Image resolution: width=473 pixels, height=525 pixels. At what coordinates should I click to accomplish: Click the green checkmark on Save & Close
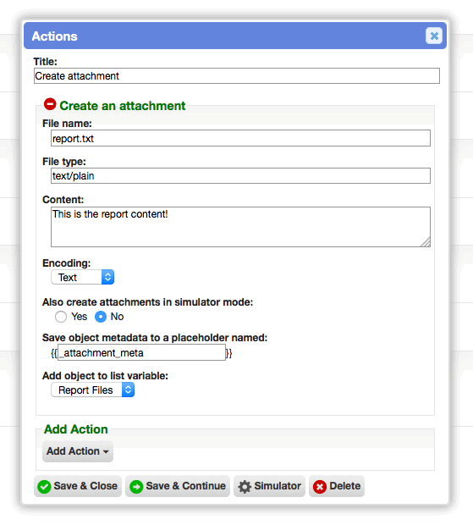(44, 487)
